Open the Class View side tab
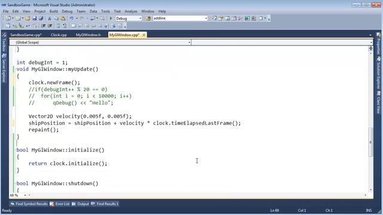 click(x=379, y=102)
